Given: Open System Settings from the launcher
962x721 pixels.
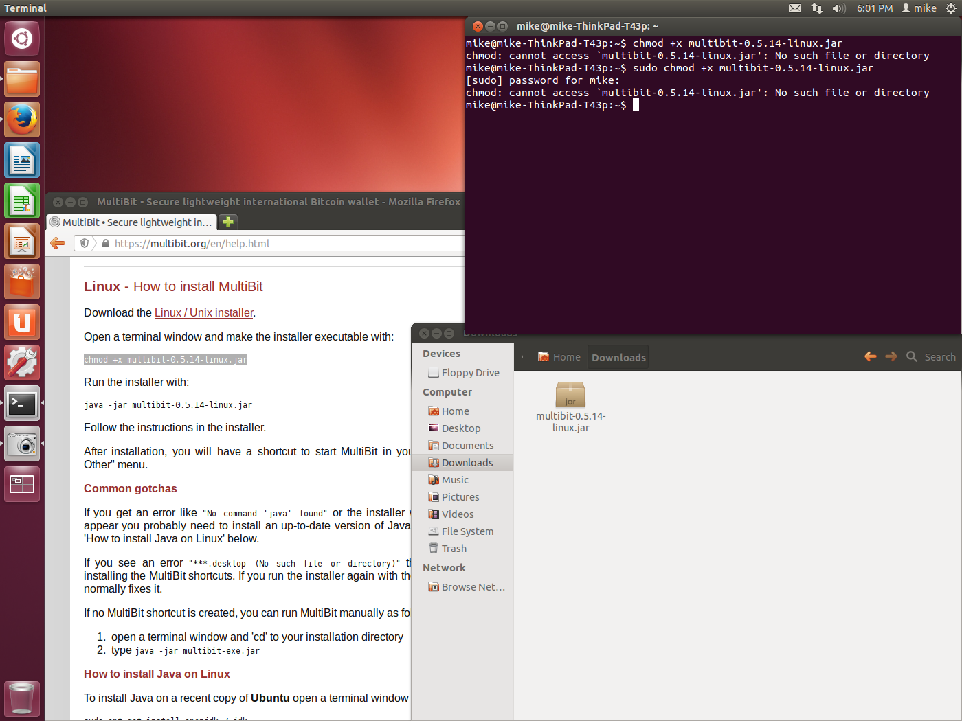Looking at the screenshot, I should pyautogui.click(x=22, y=363).
